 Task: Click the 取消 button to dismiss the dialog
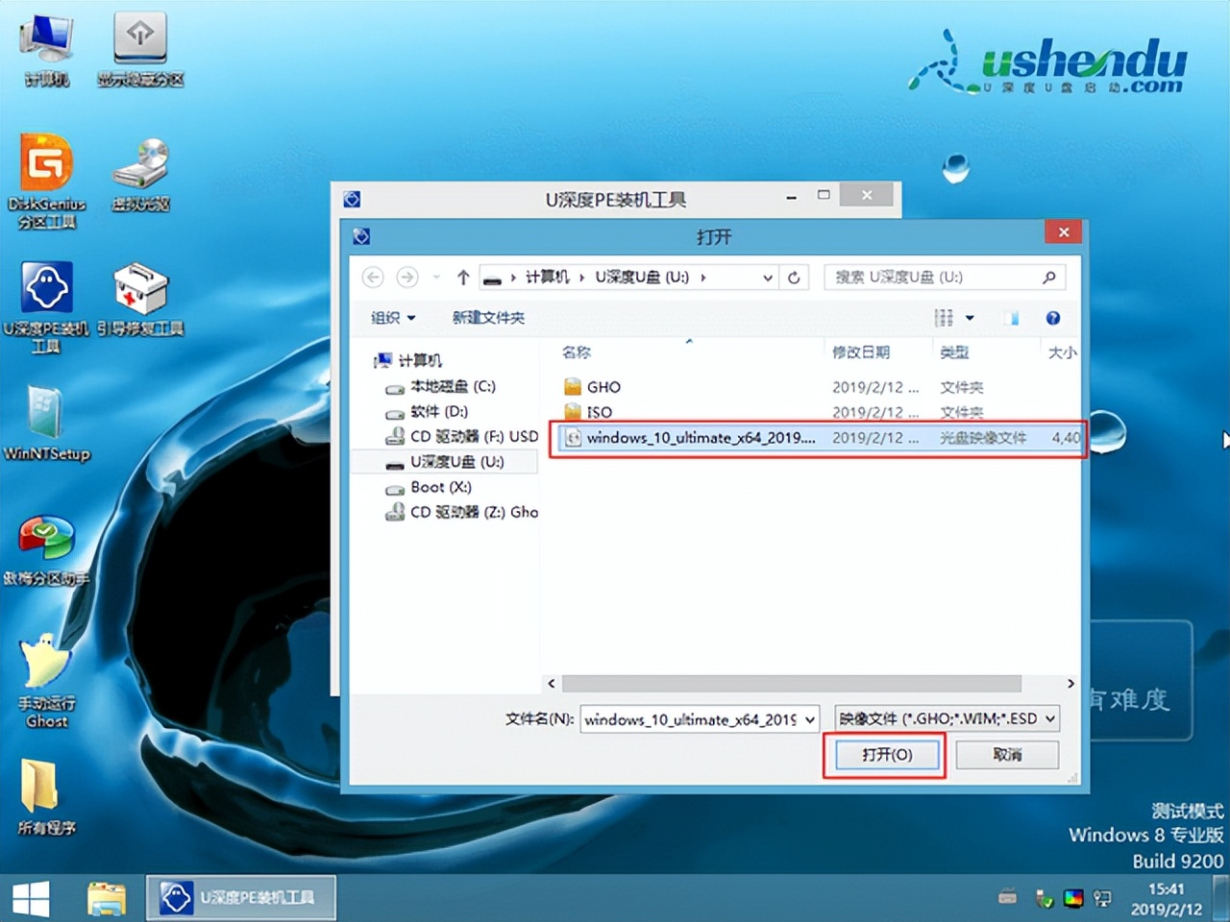pos(1007,755)
